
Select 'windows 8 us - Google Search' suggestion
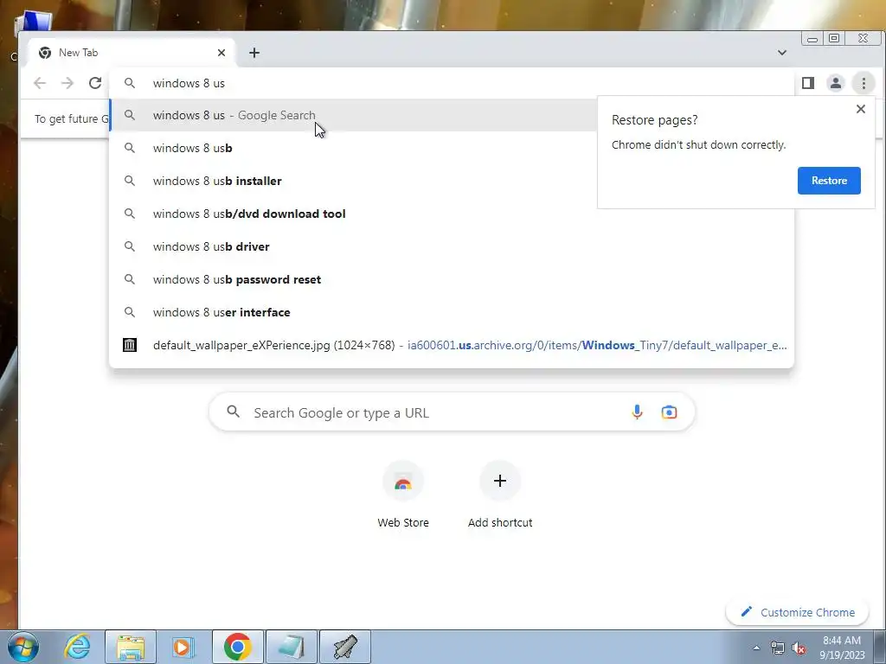(354, 115)
